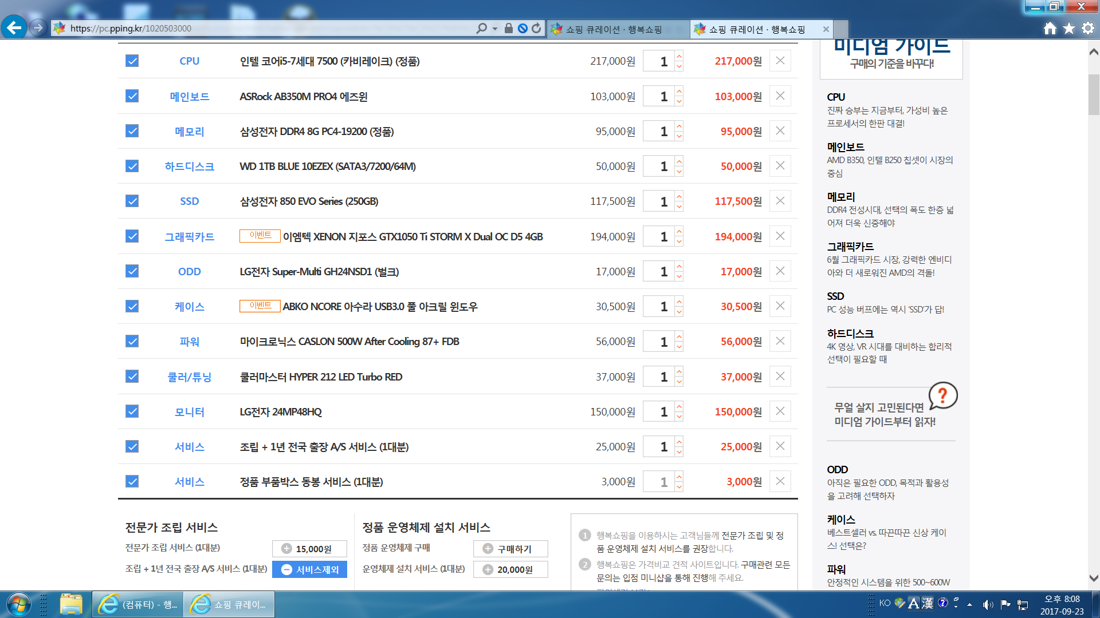Show hidden tray icons arrow
1100x618 pixels.
(969, 604)
